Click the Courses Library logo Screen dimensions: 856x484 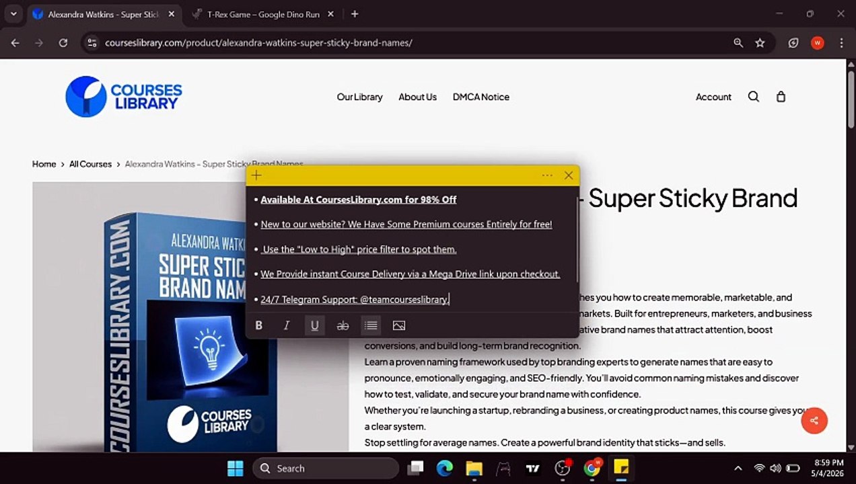tap(124, 97)
